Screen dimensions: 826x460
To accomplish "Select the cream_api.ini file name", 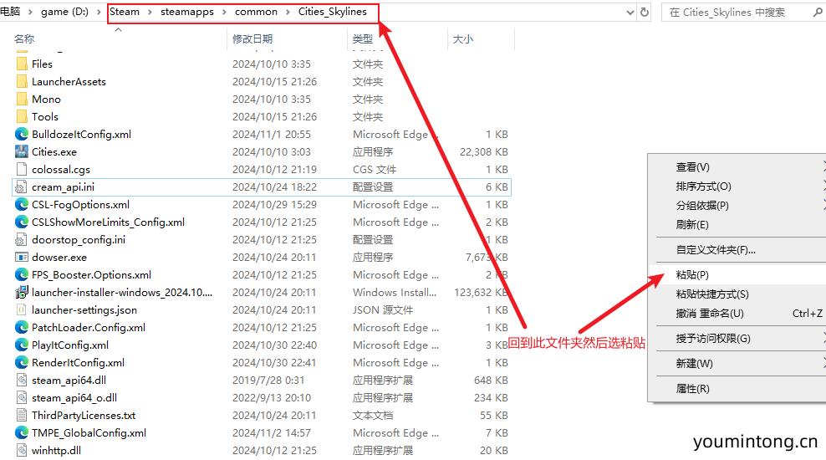I will 64,187.
